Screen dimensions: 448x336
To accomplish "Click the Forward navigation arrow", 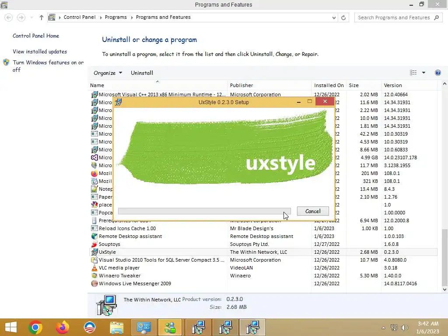I will pos(21,17).
